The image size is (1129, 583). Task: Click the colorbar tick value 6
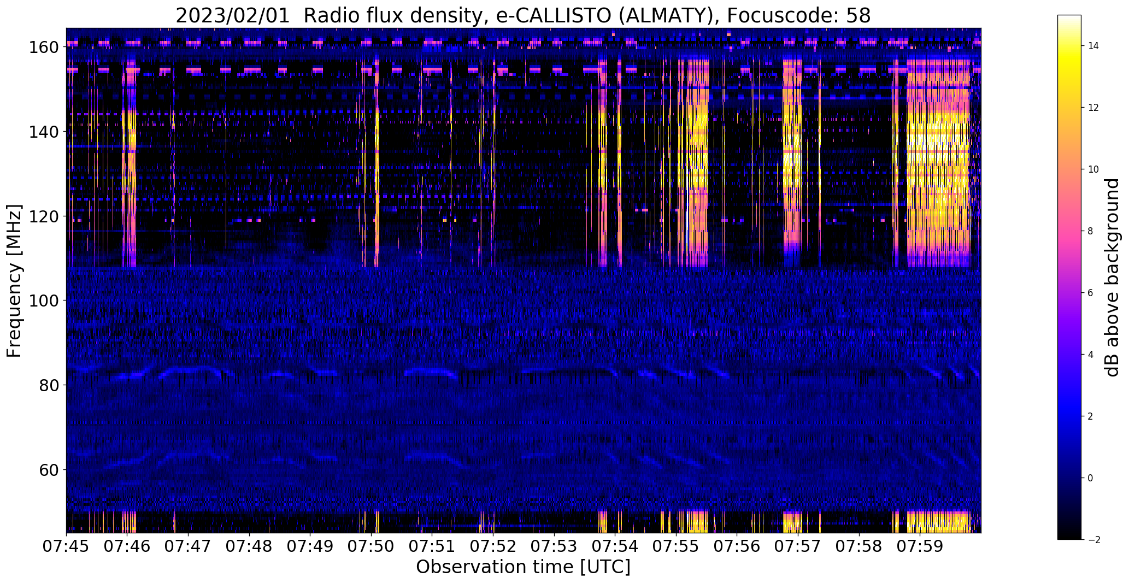1091,293
